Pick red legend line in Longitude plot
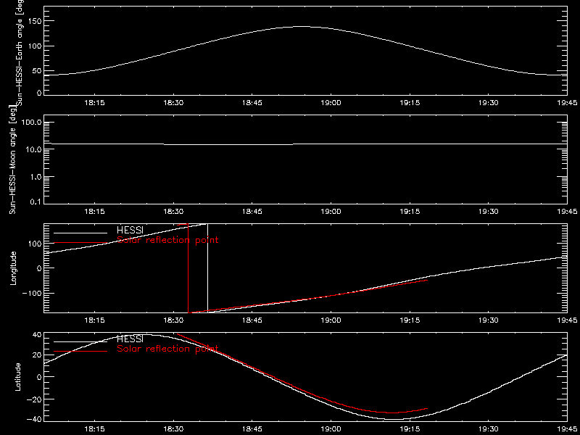This screenshot has width=580, height=435. 80,243
